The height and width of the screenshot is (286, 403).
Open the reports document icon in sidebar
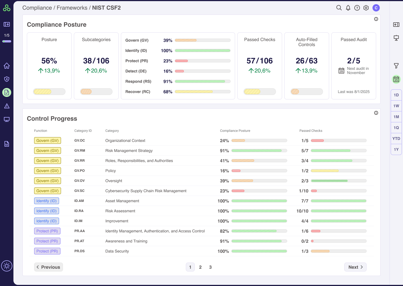tap(7, 144)
